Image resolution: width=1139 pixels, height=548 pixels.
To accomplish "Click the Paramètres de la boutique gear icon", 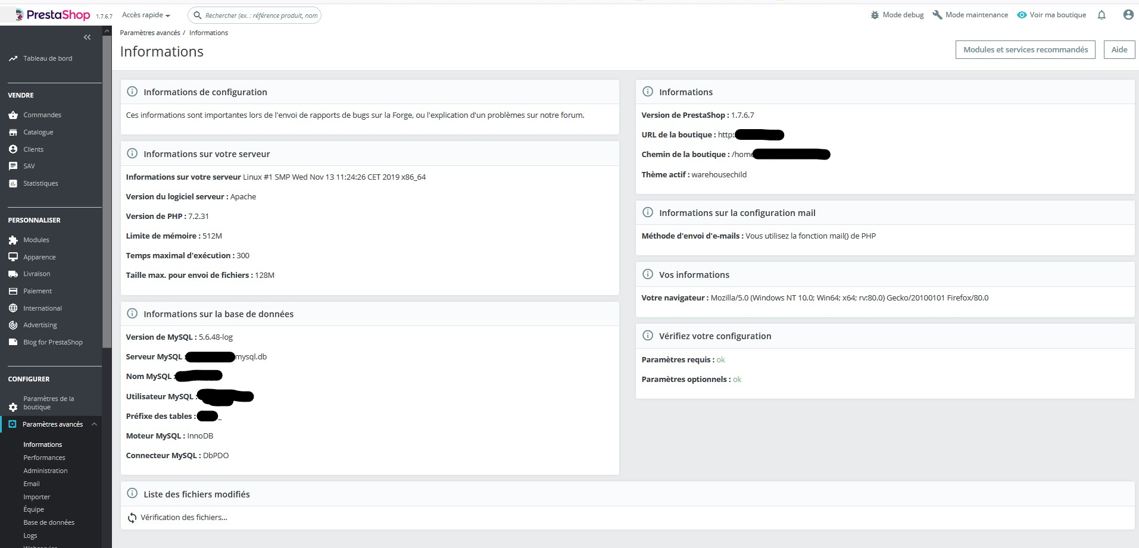I will click(x=13, y=407).
